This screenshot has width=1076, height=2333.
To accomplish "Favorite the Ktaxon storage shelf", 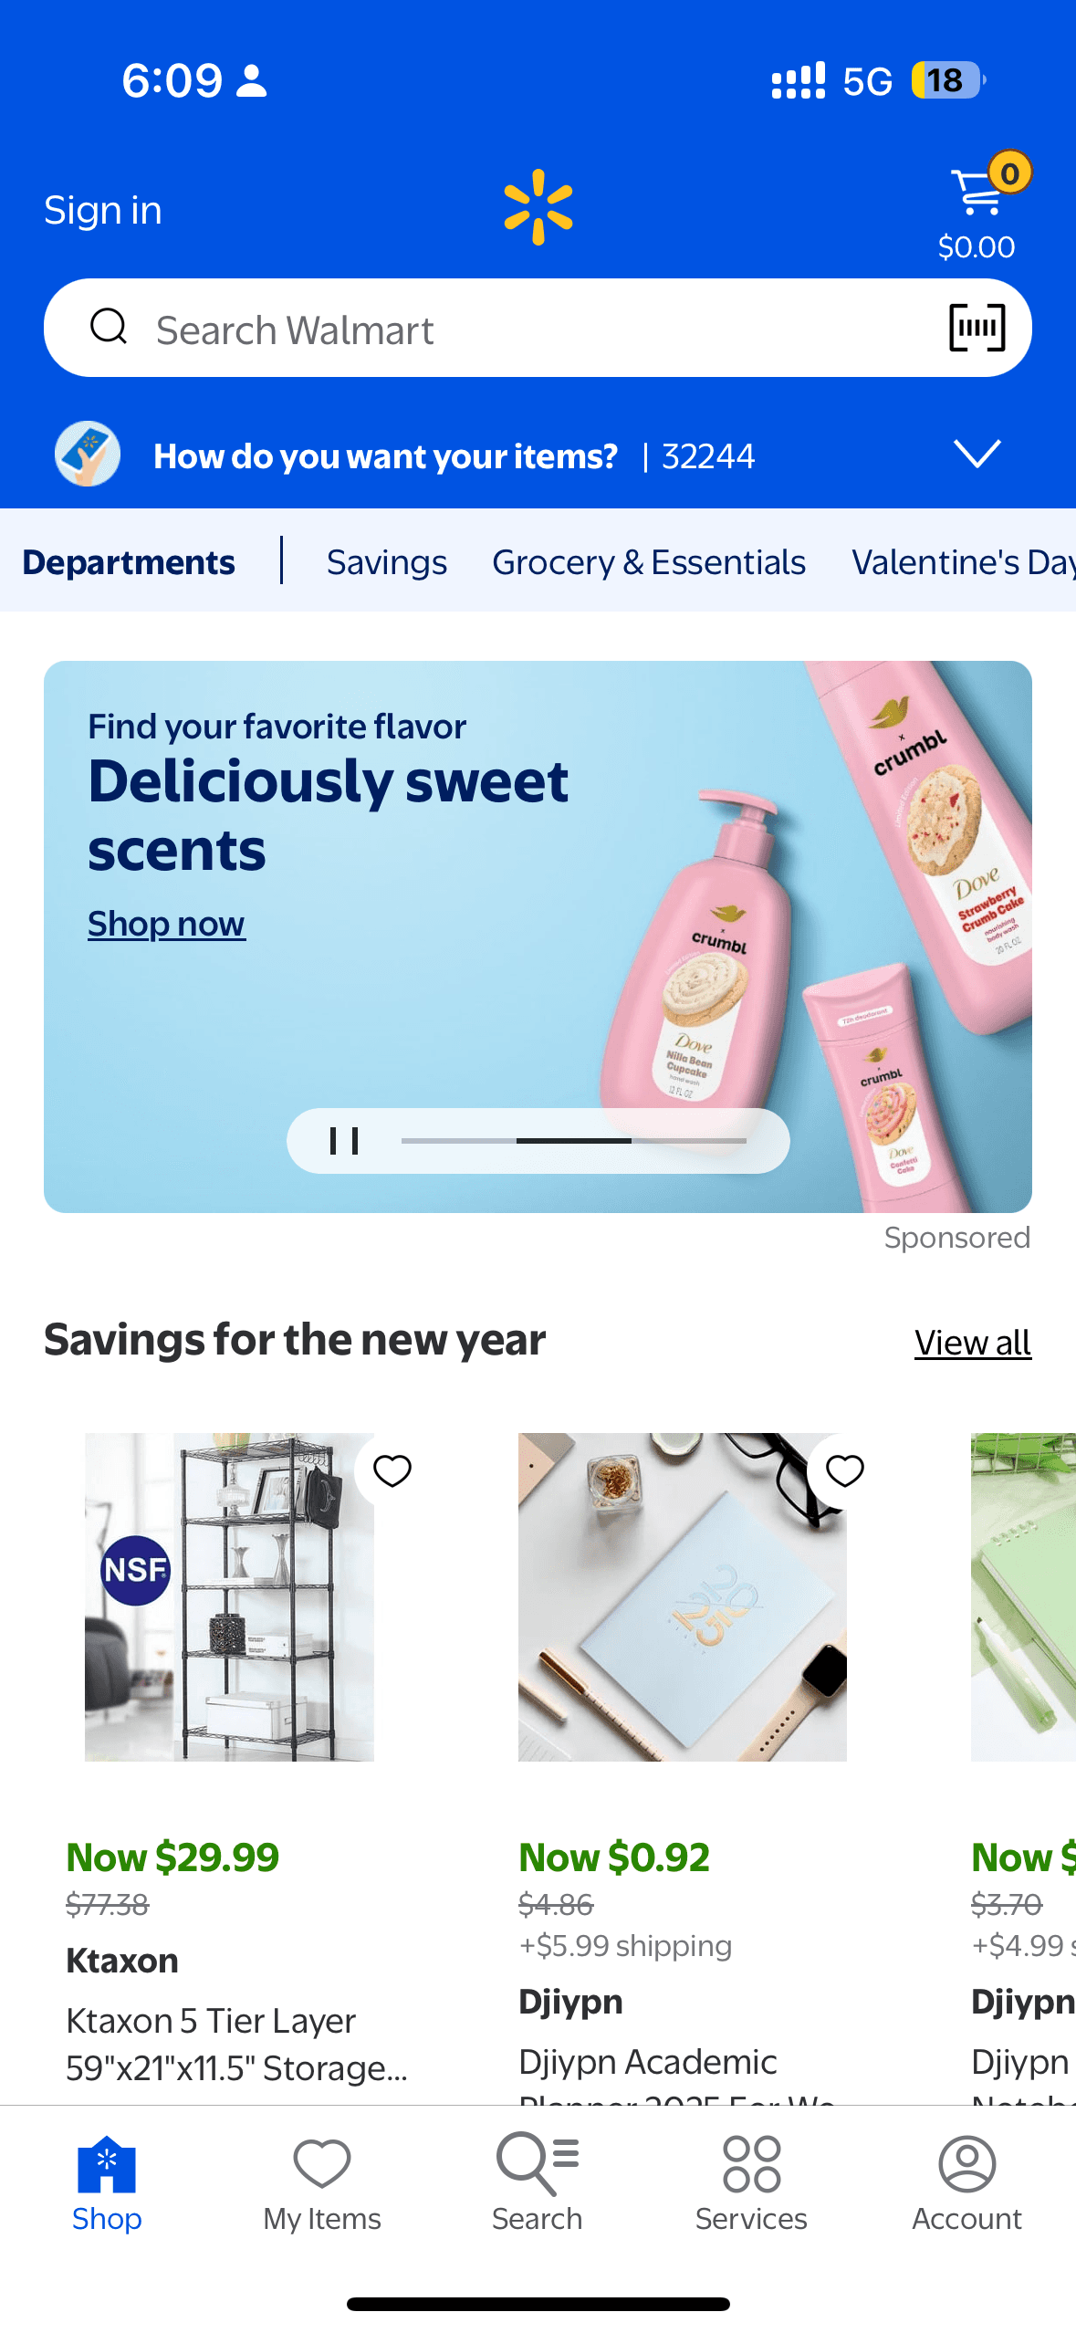I will pyautogui.click(x=392, y=1470).
